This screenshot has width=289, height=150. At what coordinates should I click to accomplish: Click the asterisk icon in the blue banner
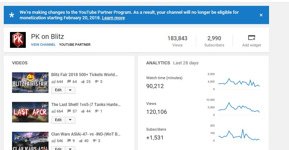pos(12,15)
